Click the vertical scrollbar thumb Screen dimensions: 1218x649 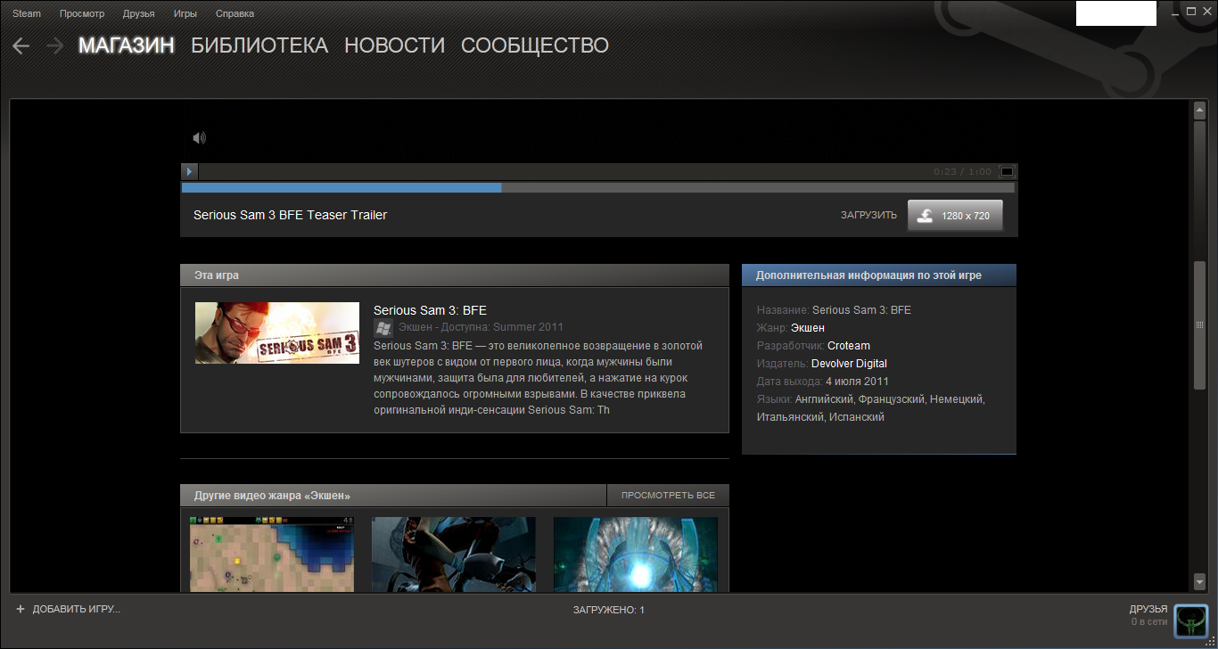pos(1199,325)
